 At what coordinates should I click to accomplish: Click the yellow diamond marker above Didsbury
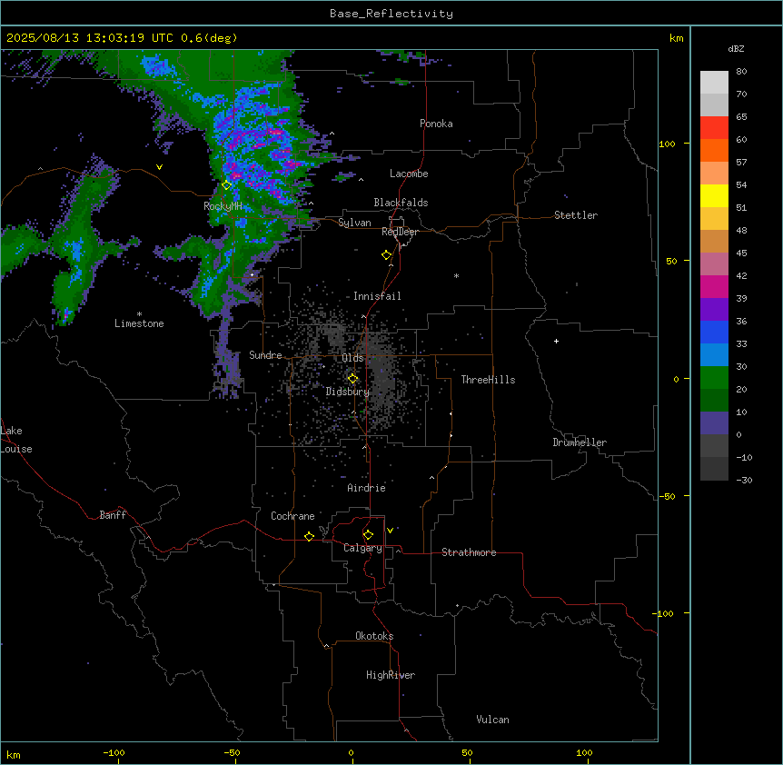click(353, 379)
